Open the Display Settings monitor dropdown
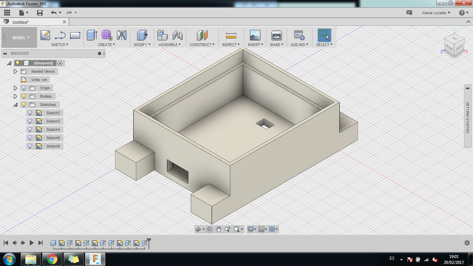 [252, 229]
